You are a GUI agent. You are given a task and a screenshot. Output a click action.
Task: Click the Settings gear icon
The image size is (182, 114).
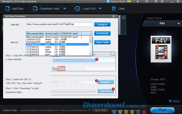[x=170, y=101]
